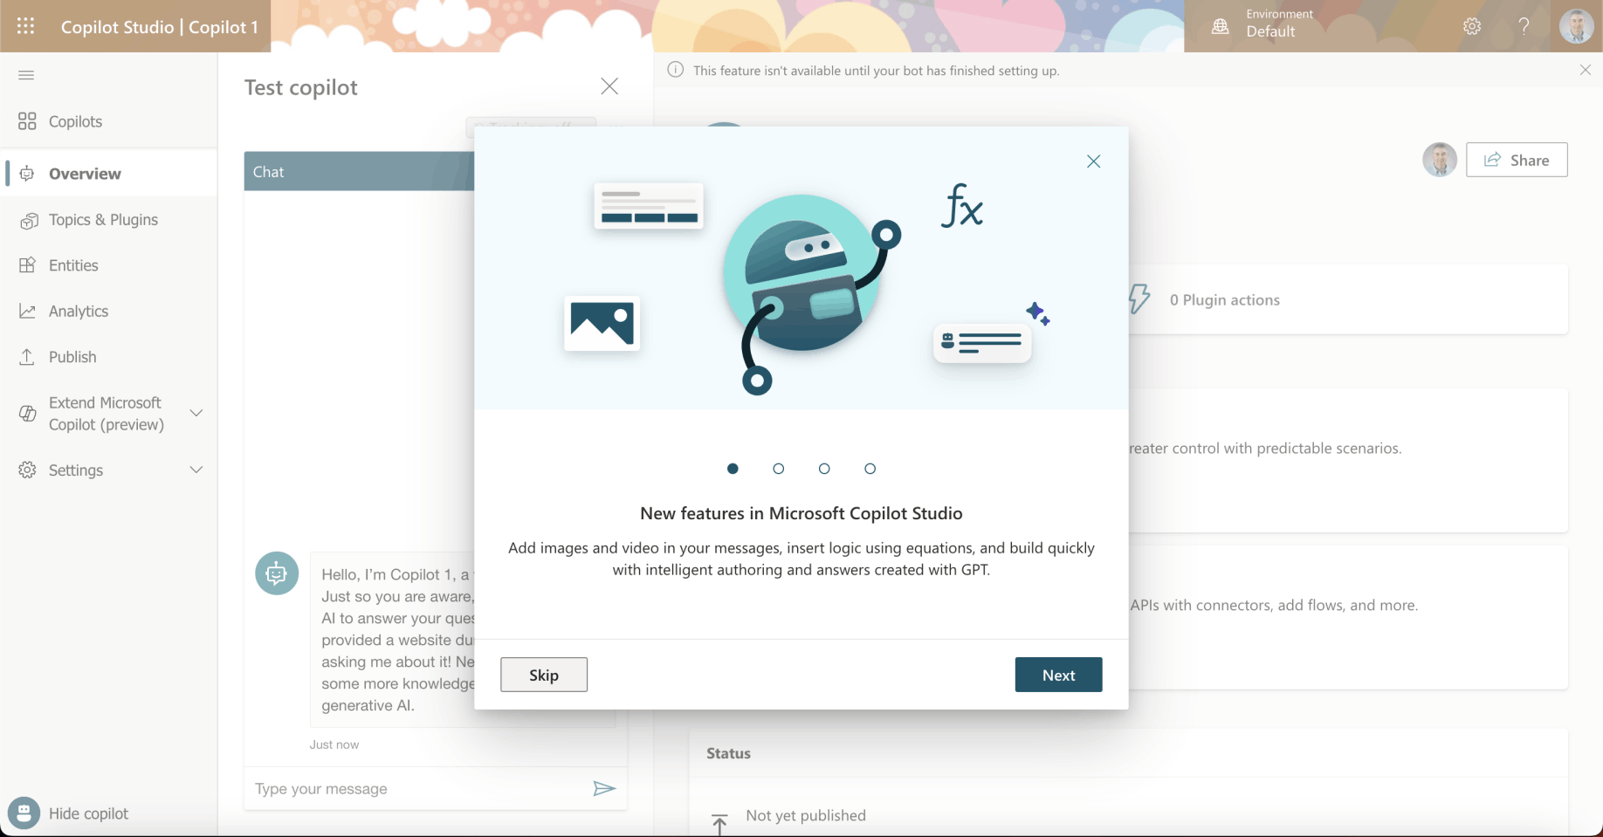This screenshot has height=837, width=1603.
Task: Click Skip in the dialog
Action: 544,675
